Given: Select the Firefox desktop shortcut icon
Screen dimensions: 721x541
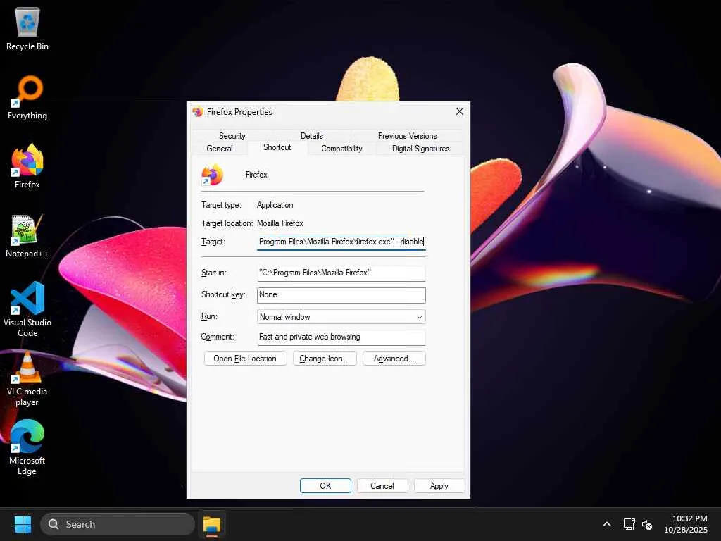Looking at the screenshot, I should 27,166.
